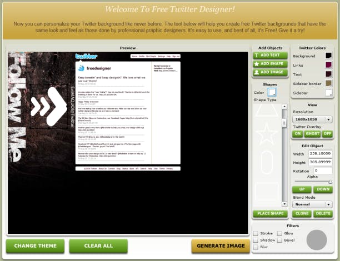This screenshot has width=340, height=261.
Task: Enable the Blur filter checkbox
Action: click(256, 247)
